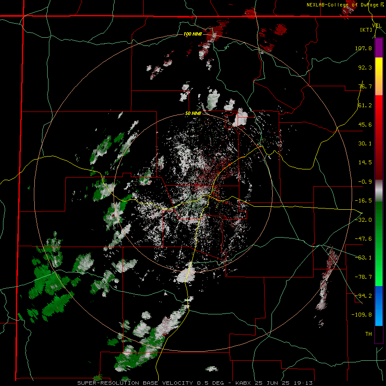This screenshot has height=386, width=386.
Task: Click the 50 NMI range ring label
Action: tap(193, 114)
